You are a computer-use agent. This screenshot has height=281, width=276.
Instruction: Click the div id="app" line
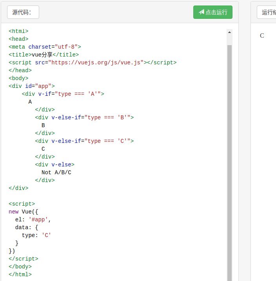pyautogui.click(x=31, y=86)
